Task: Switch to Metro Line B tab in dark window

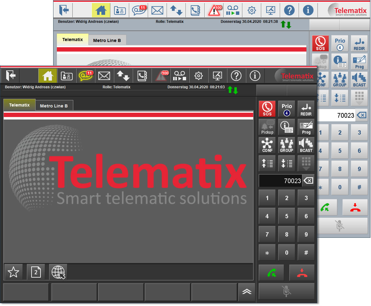Action: [54, 106]
